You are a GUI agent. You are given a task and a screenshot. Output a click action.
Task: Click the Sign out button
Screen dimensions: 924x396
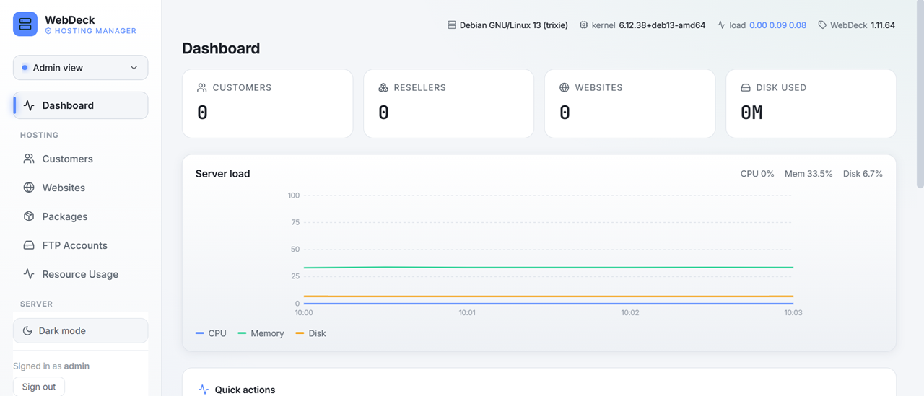39,387
